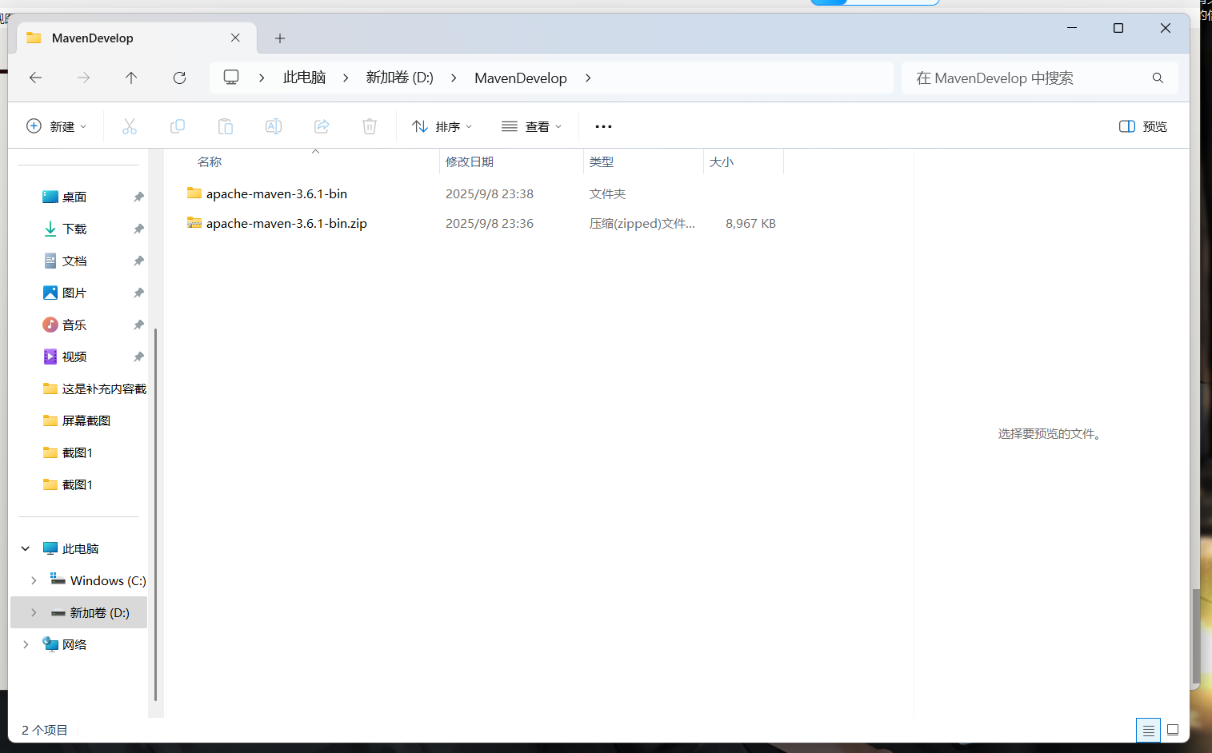Expand chevron after 此电脑 in address bar
Screen dimensions: 1212x753
pyautogui.click(x=346, y=78)
